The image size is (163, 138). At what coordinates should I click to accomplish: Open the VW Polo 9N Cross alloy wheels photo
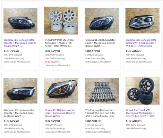point(61,21)
